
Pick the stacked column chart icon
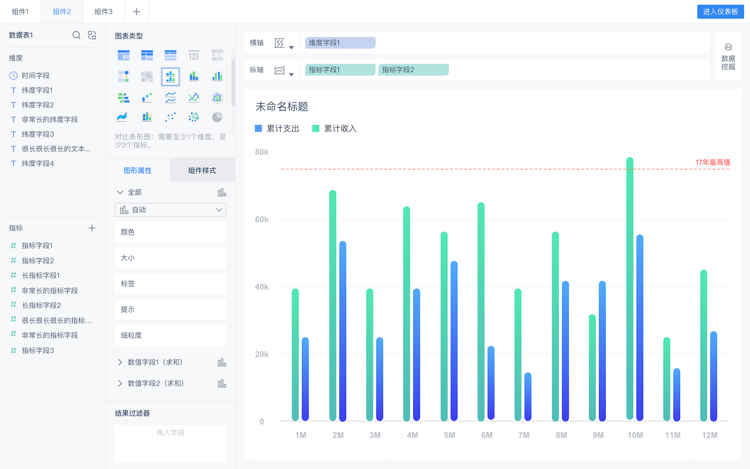click(194, 77)
